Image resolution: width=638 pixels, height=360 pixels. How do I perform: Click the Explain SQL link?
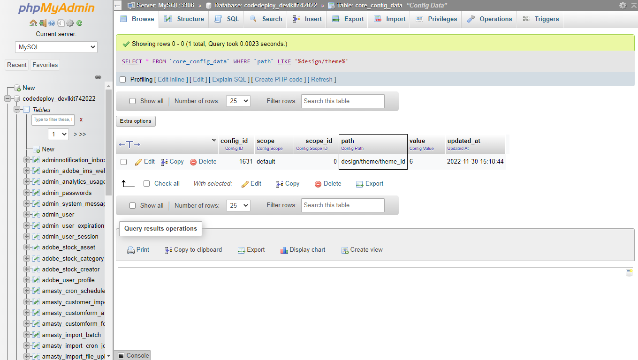[229, 80]
